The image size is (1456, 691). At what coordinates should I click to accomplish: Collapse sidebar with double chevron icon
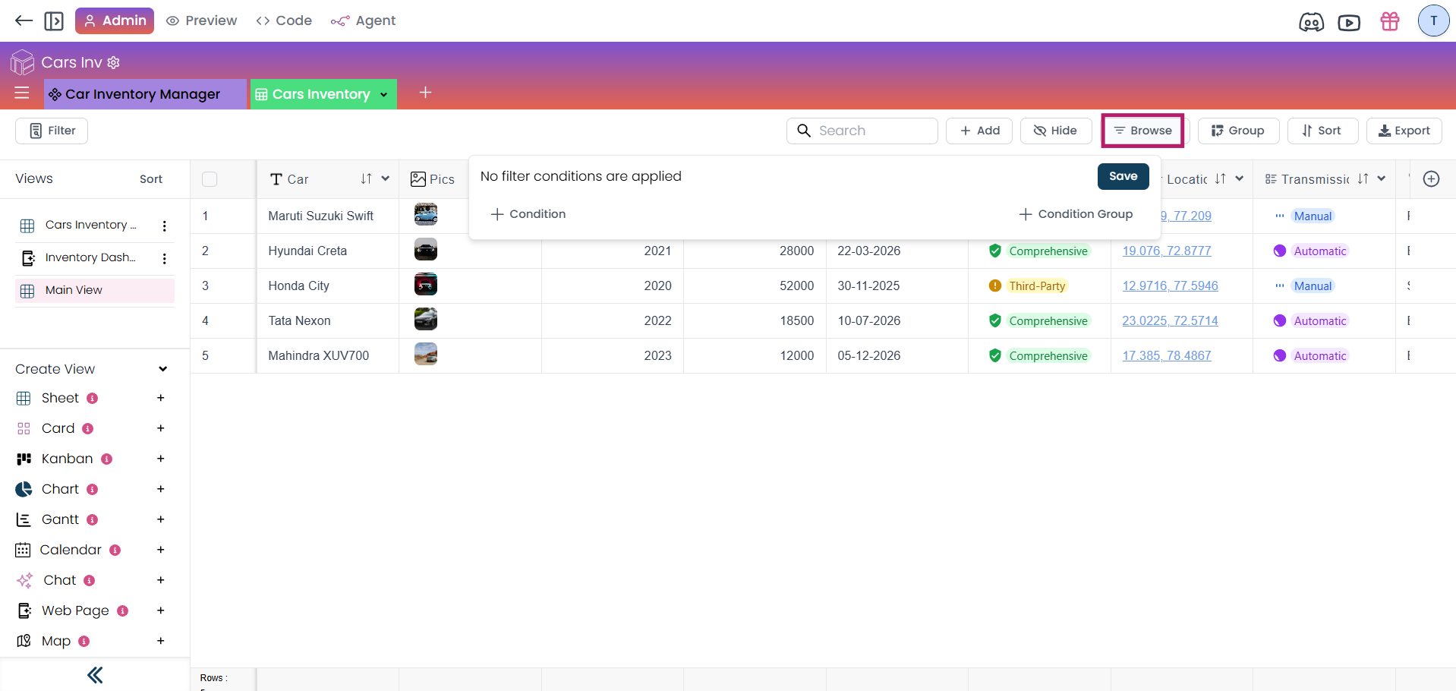95,675
